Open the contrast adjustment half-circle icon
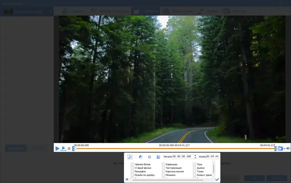The height and width of the screenshot is (183, 291). click(140, 157)
